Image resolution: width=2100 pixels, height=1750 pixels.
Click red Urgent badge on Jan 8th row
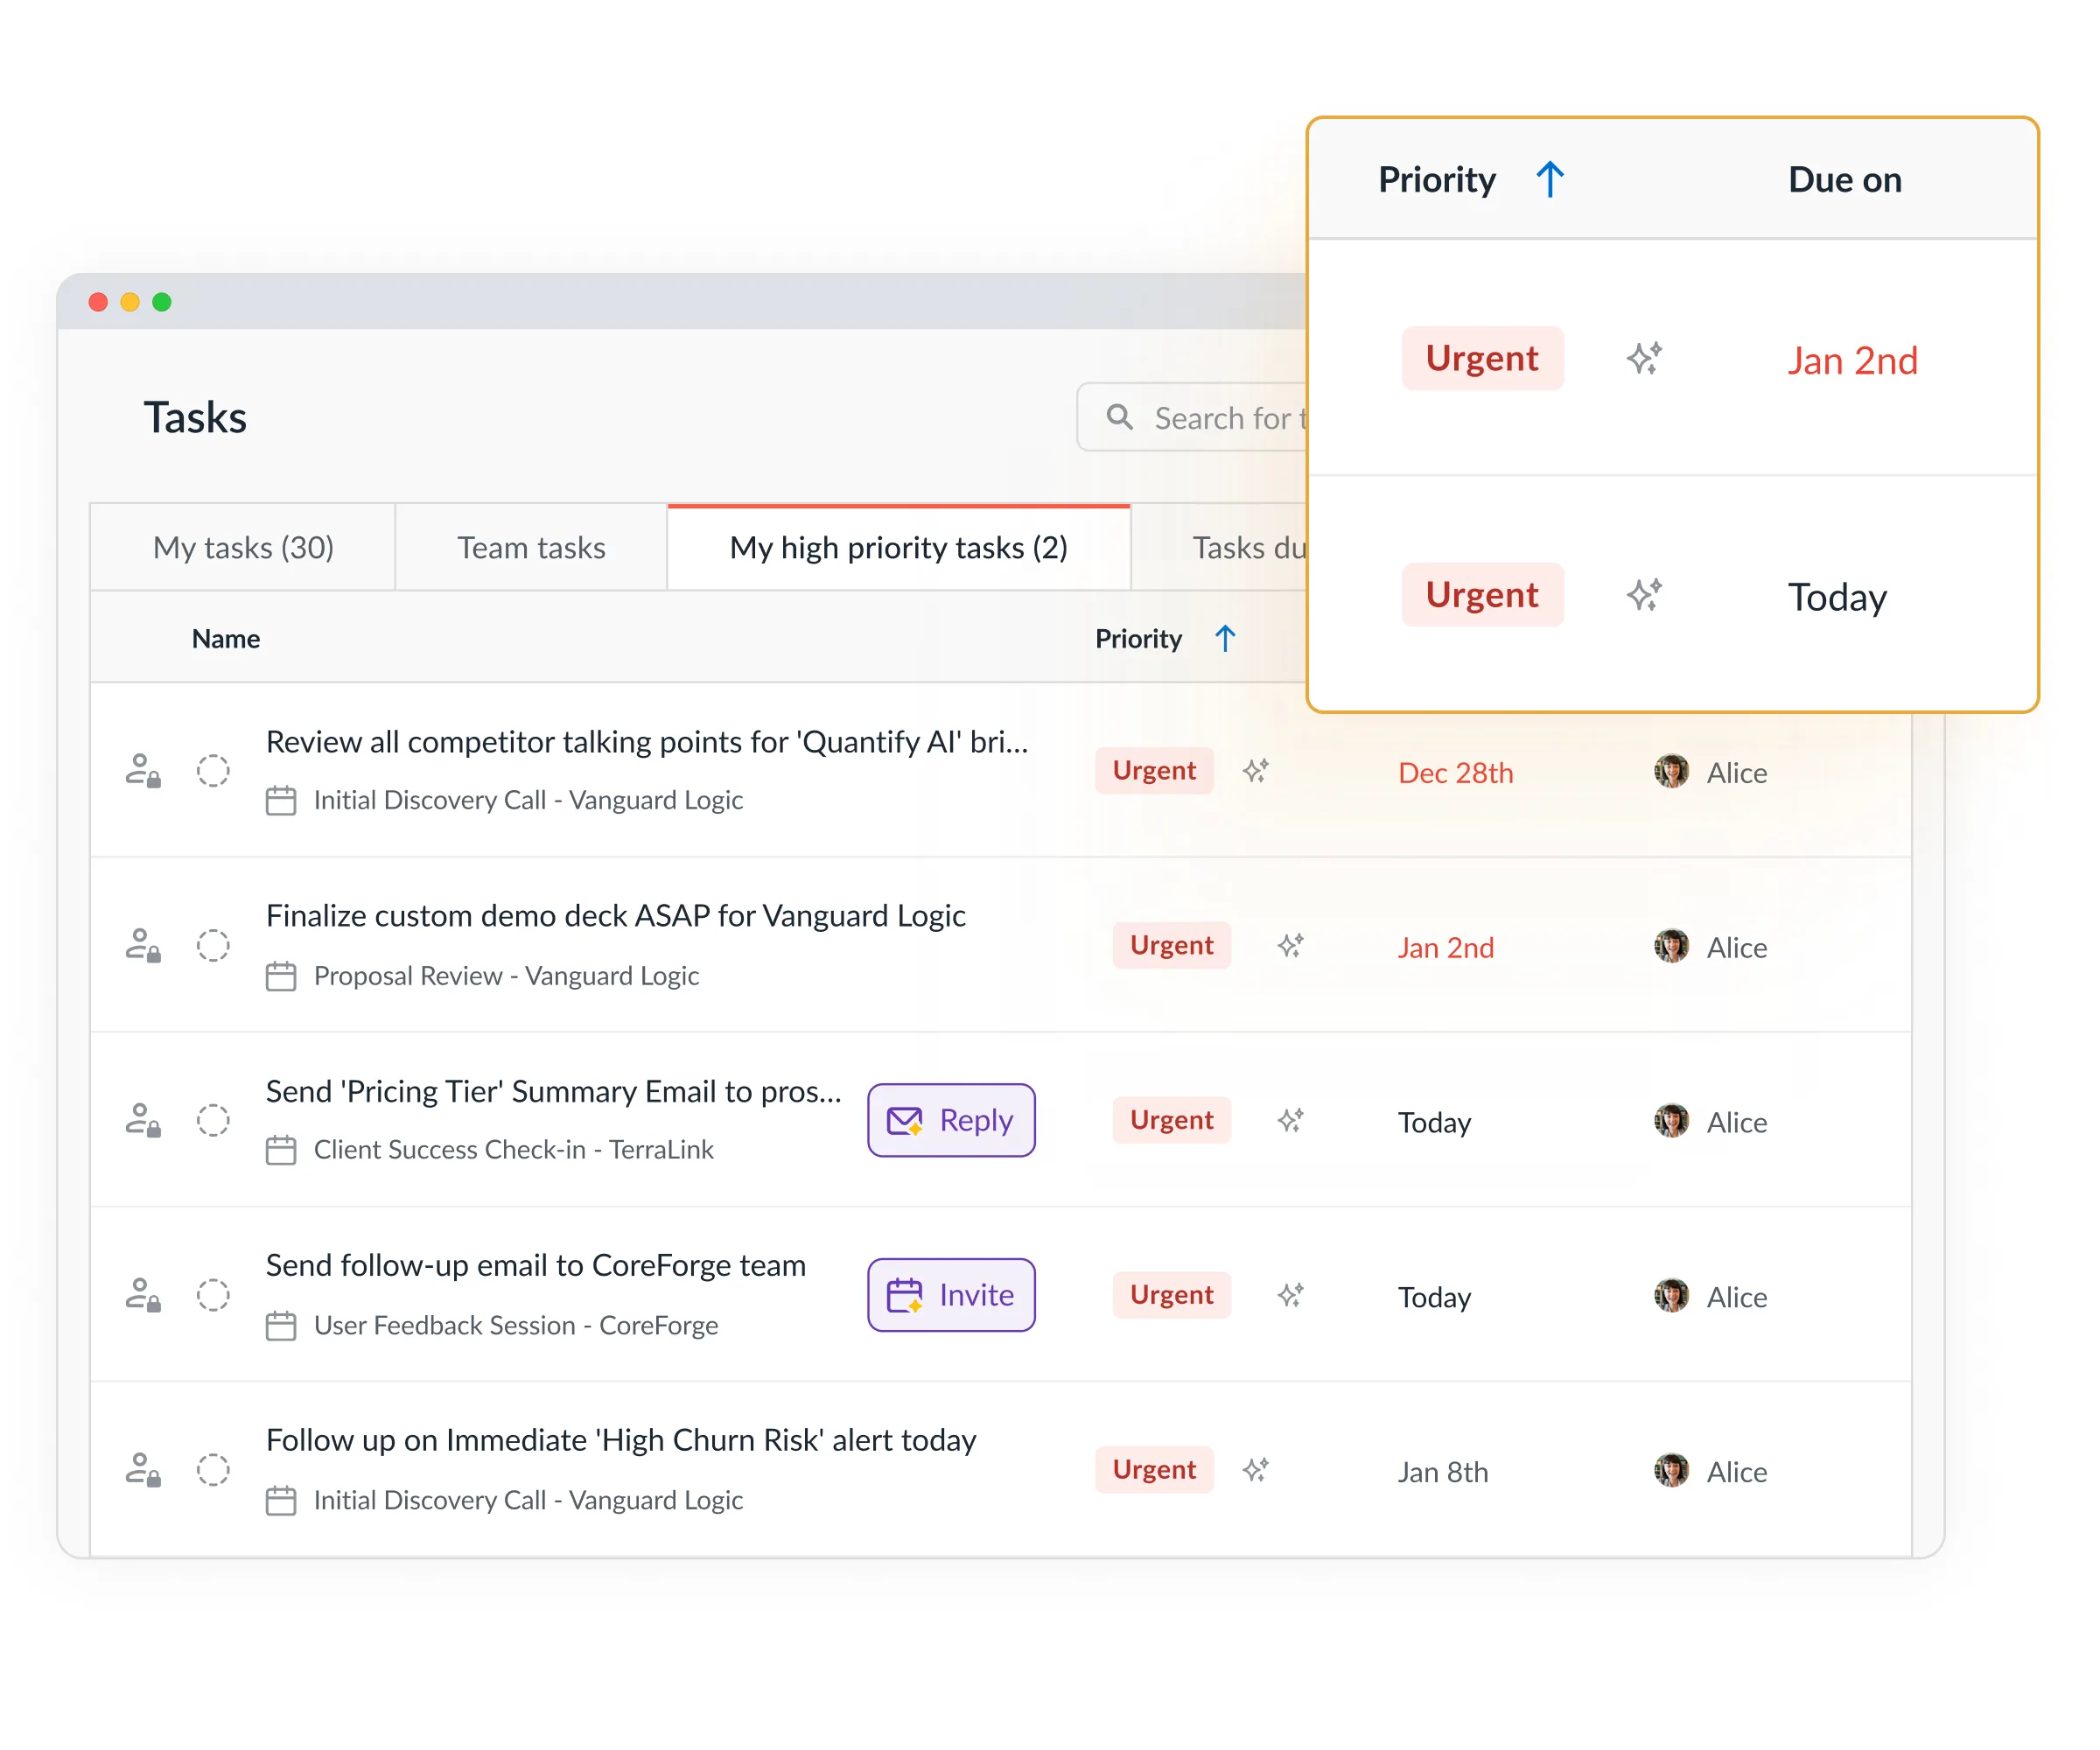[x=1154, y=1470]
